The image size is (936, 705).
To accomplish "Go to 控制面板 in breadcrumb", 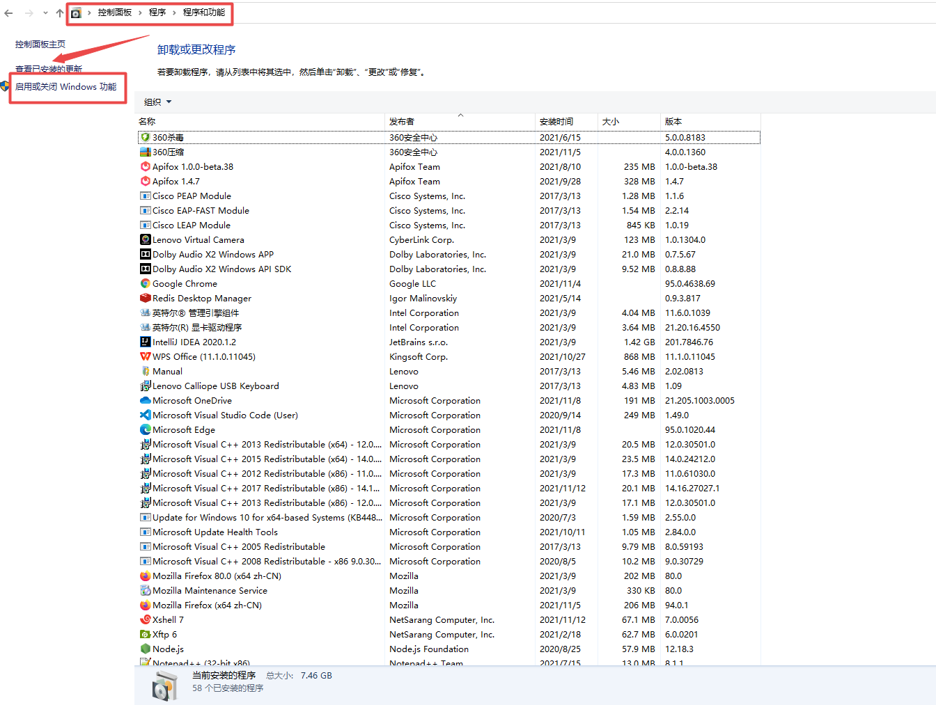I will (115, 13).
